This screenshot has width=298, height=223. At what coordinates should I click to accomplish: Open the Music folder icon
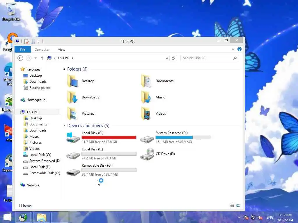146,97
